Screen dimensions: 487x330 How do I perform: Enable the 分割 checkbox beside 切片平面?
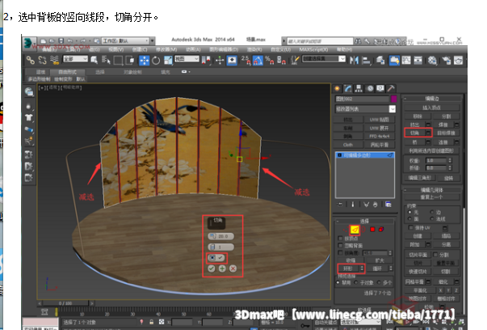tap(435, 255)
